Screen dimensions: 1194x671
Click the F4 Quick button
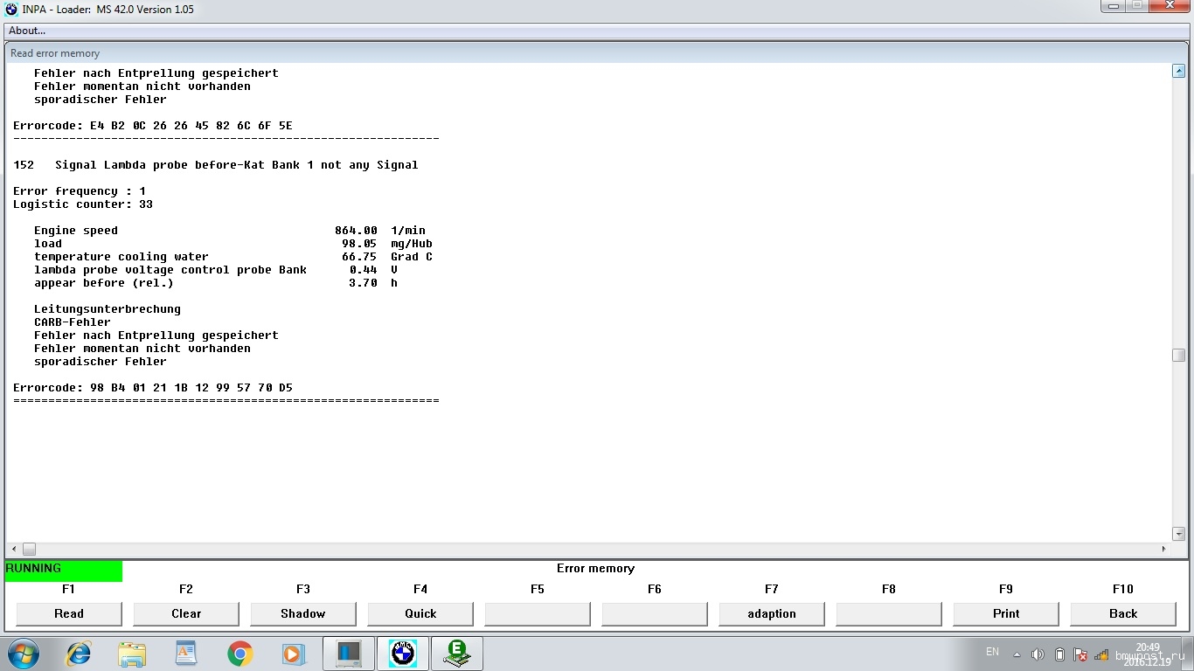pyautogui.click(x=420, y=613)
